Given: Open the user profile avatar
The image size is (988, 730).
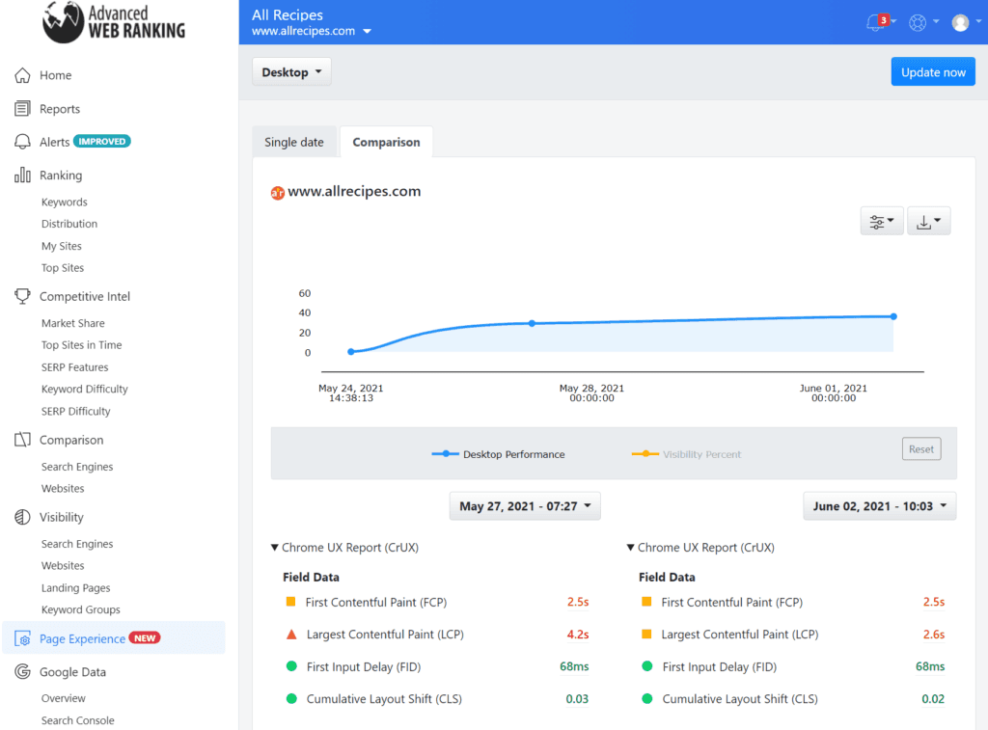Looking at the screenshot, I should point(960,23).
